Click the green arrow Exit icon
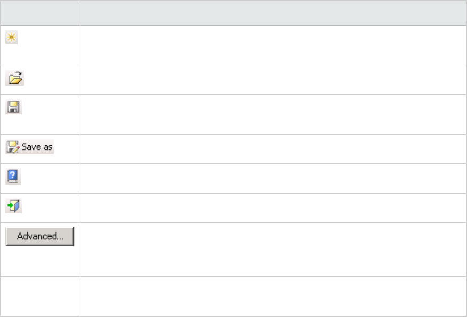This screenshot has width=467, height=317. (13, 206)
